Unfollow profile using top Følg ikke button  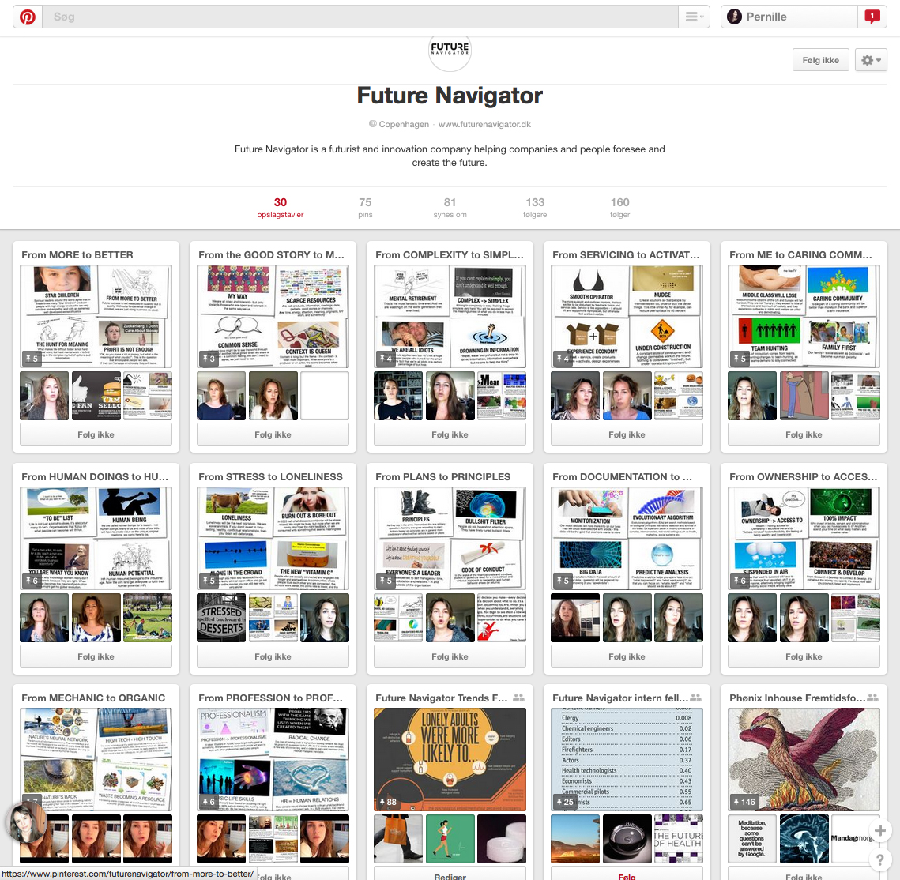point(820,60)
